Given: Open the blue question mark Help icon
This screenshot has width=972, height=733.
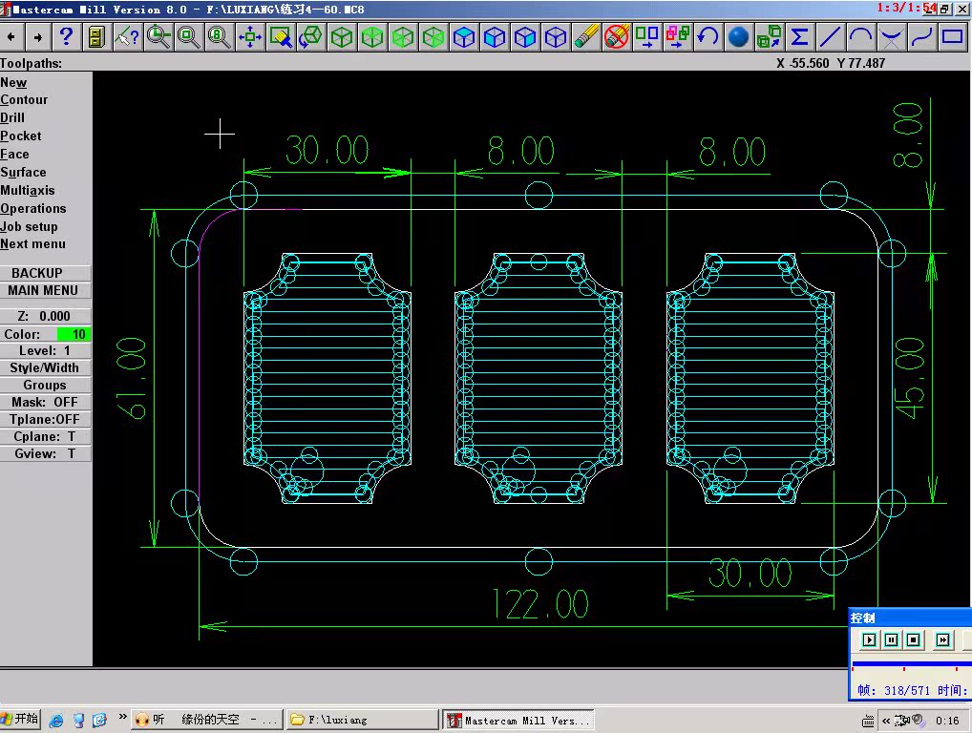Looking at the screenshot, I should click(x=66, y=37).
